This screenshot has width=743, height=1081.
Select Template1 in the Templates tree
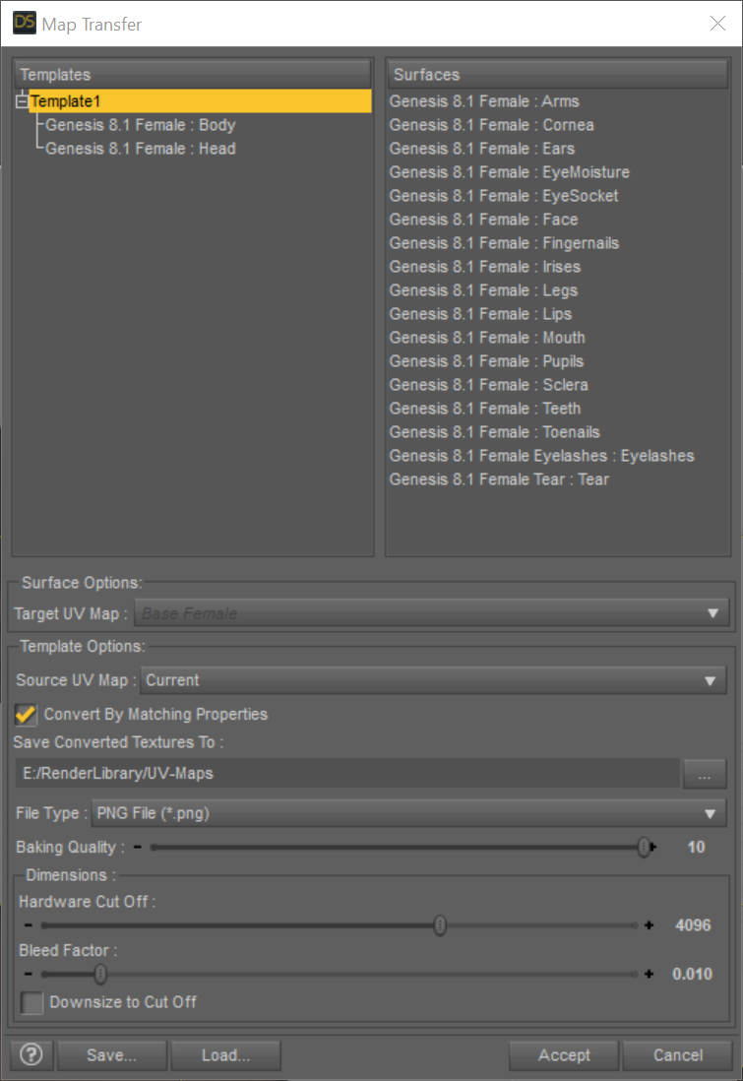point(200,101)
